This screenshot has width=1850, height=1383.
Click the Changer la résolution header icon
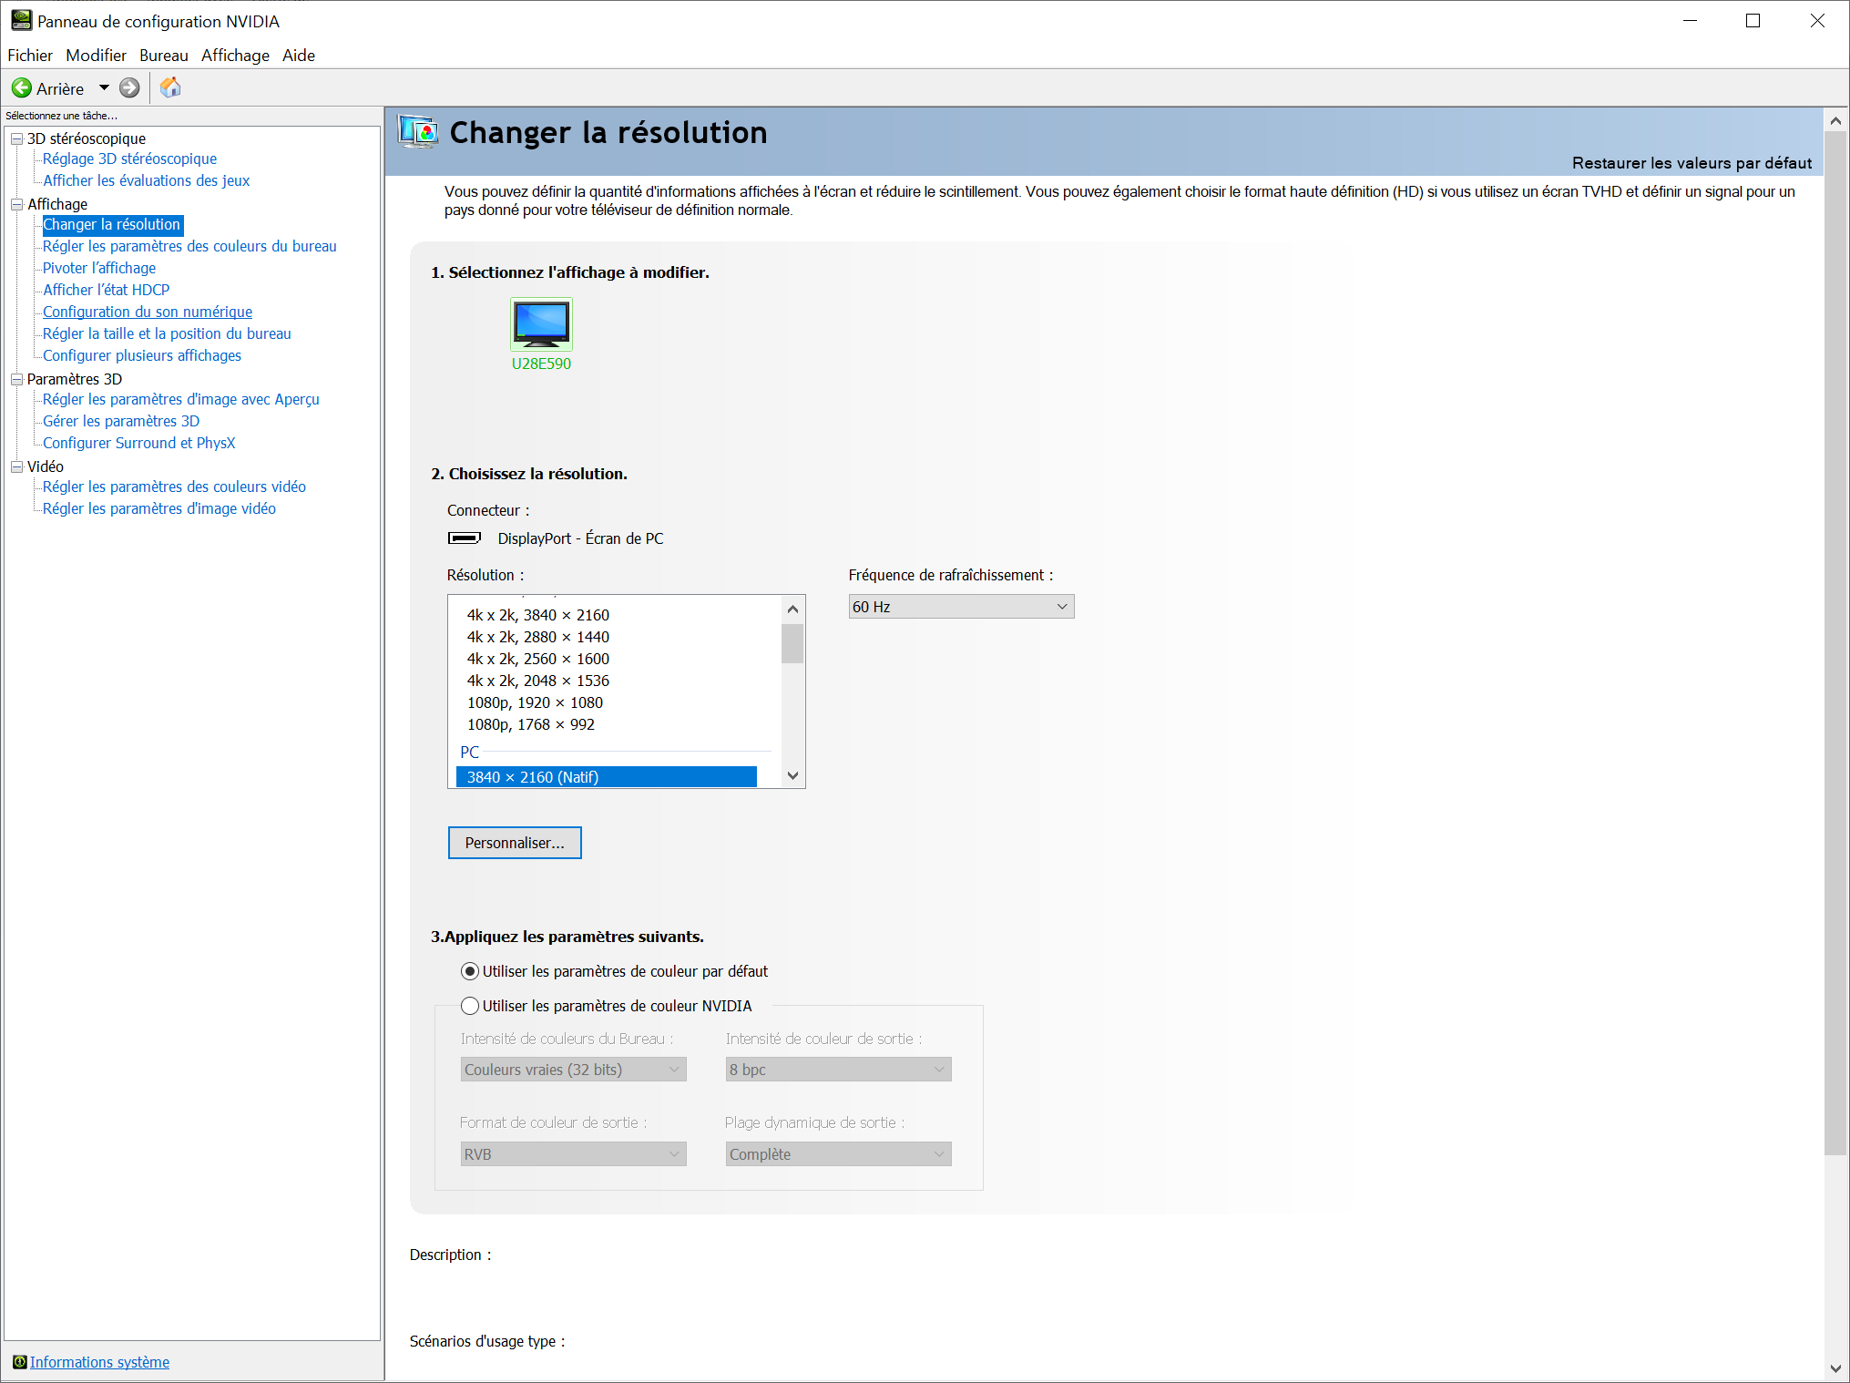tap(418, 133)
